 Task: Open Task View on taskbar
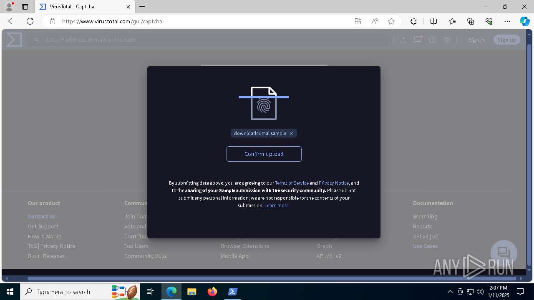coord(151,292)
